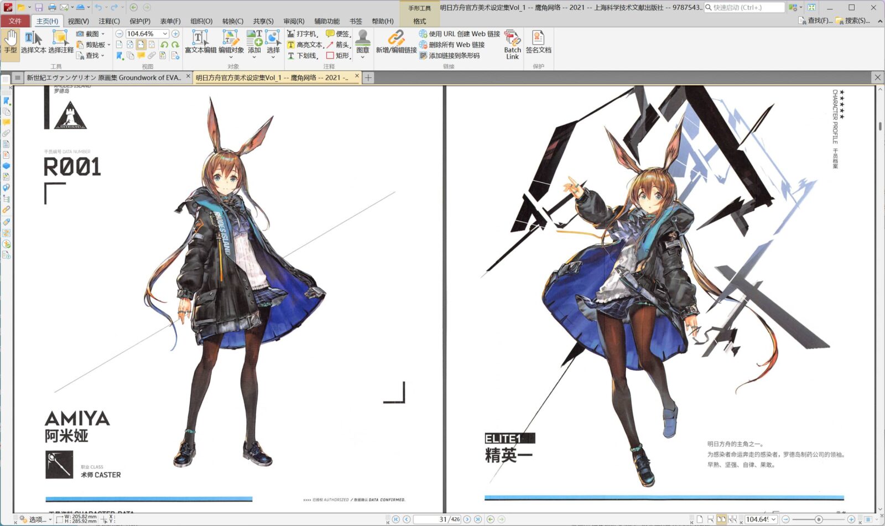Click Add/Edit Link tool (新增/编辑链接)
The image size is (885, 526).
pyautogui.click(x=396, y=42)
